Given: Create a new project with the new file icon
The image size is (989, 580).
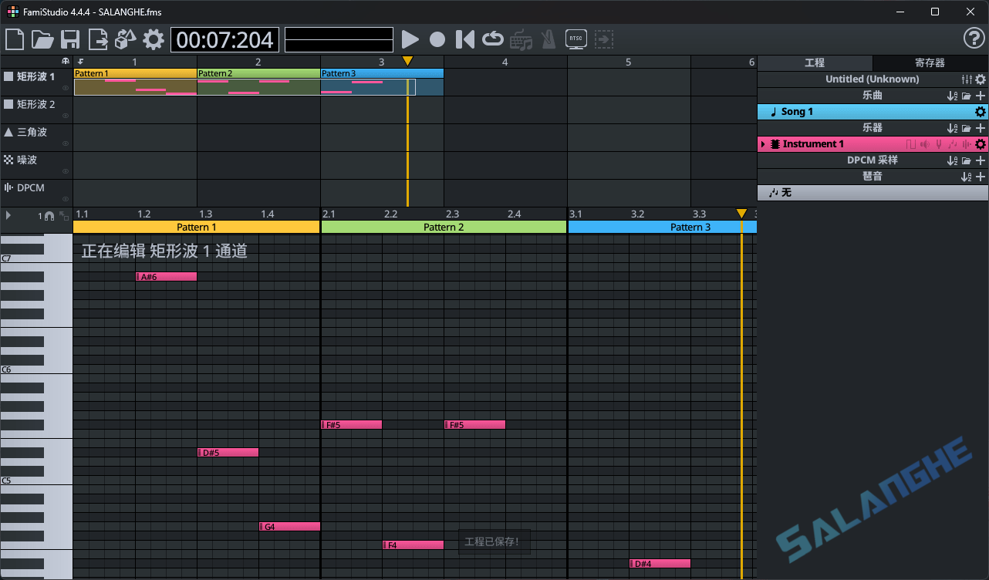Looking at the screenshot, I should pyautogui.click(x=14, y=39).
